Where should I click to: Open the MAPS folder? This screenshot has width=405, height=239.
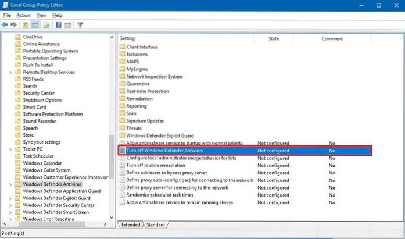coord(132,62)
